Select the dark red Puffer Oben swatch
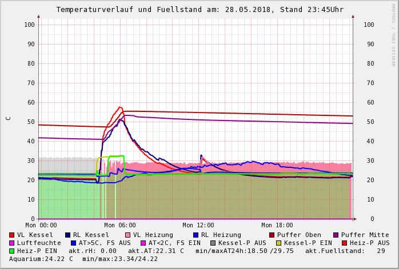Image resolution: width=399 pixels, height=269 pixels. tap(272, 235)
